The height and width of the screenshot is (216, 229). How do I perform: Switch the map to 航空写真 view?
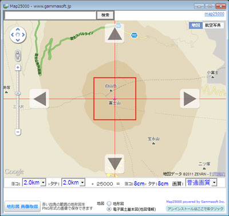(213, 25)
